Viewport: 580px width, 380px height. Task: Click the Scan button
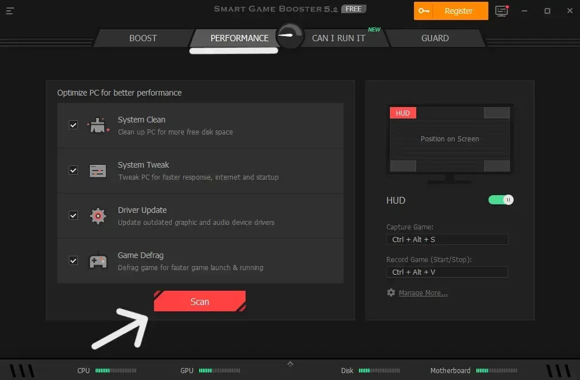[200, 301]
